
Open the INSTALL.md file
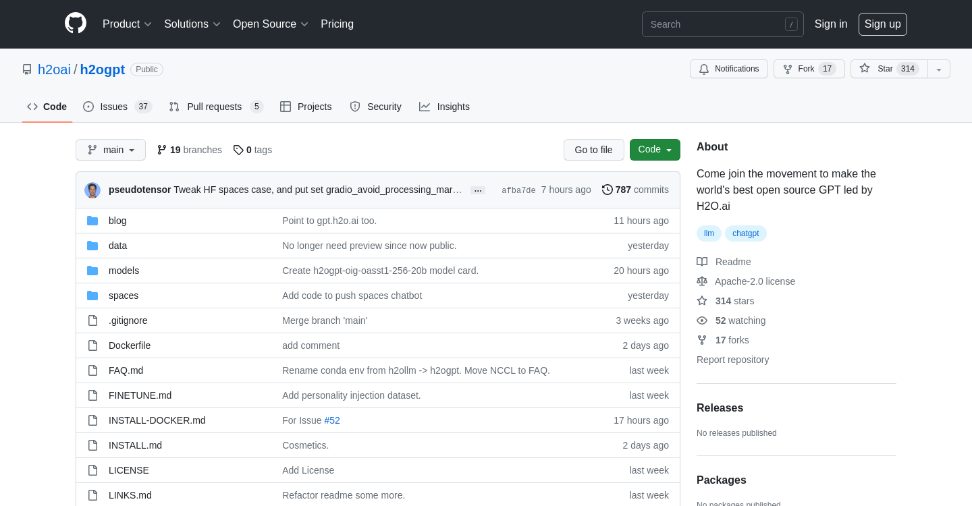(x=135, y=445)
